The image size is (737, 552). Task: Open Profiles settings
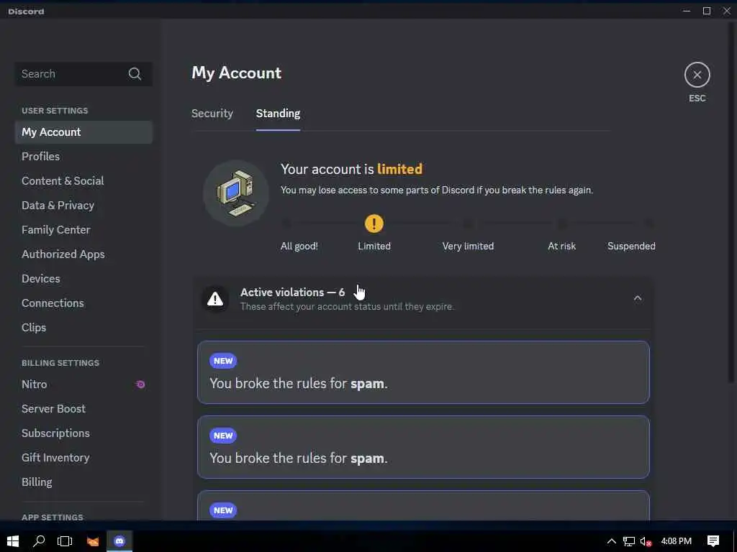83,157
